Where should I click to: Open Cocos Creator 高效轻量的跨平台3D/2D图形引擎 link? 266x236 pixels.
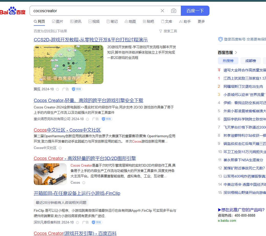[x=85, y=158]
